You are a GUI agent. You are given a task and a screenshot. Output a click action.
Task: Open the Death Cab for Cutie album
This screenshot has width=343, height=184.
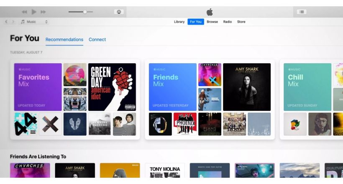click(210, 170)
